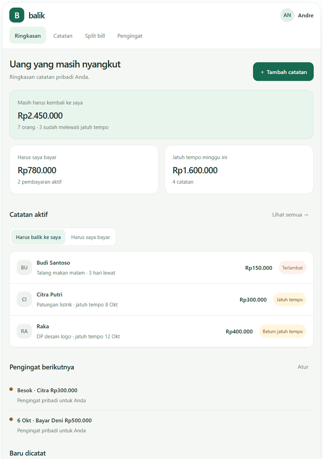The width and height of the screenshot is (323, 459).
Task: Select the Citra Putri name
Action: [x=49, y=294]
